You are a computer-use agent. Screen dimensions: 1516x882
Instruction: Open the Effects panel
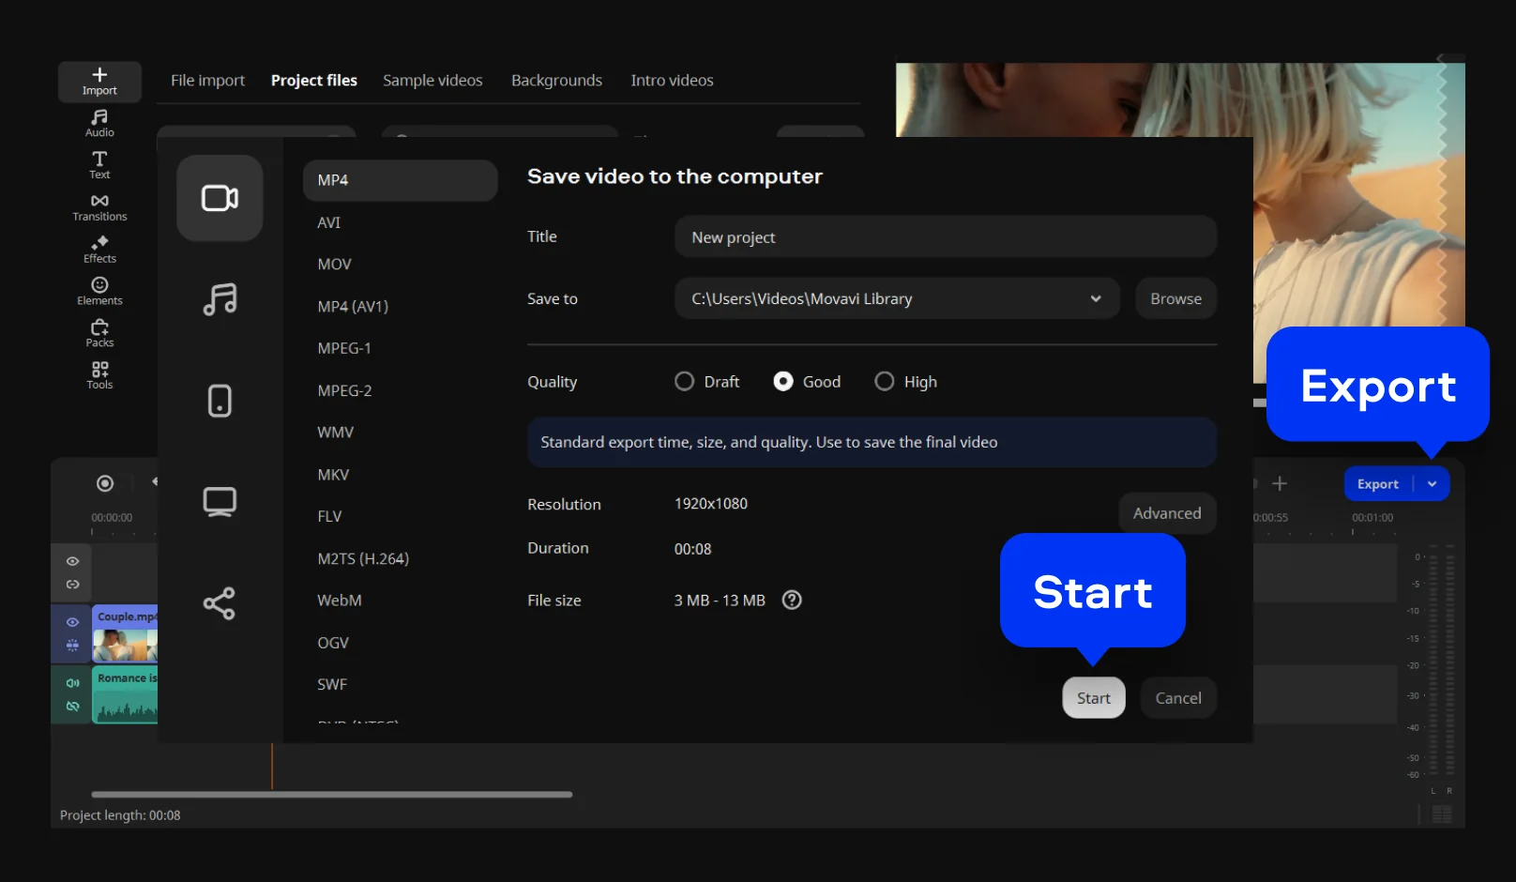99,250
